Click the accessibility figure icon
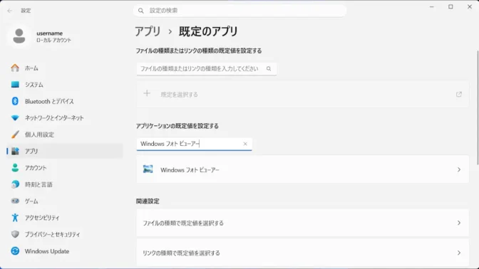479x269 pixels. (15, 218)
